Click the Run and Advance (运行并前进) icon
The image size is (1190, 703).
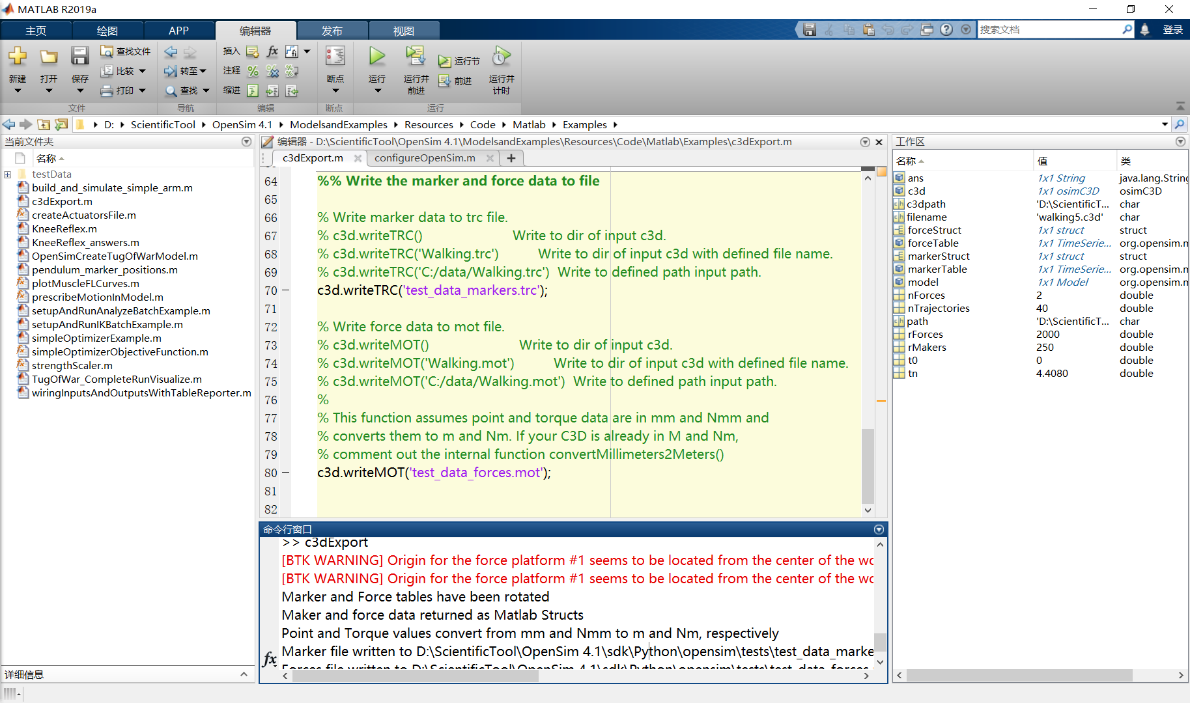pyautogui.click(x=415, y=57)
